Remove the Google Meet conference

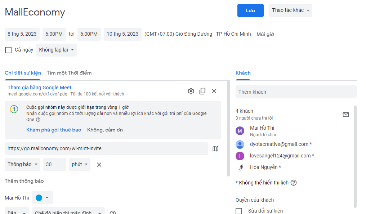[214, 91]
